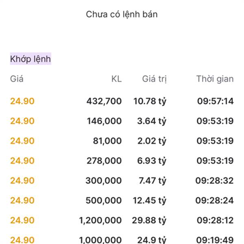Tap the "Giá trị" column header
Screen dimensions: 244x244
pos(154,79)
